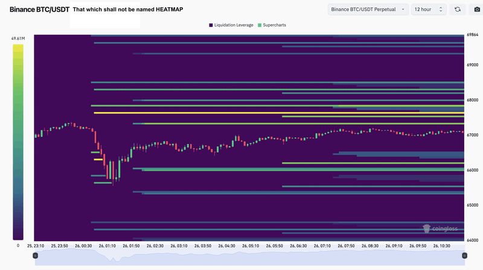483x270 pixels.
Task: Click the color scale gradient bar
Action: (x=18, y=142)
